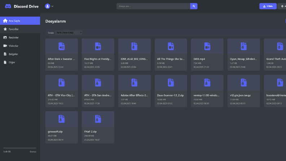286x161 pixels.
Task: Click the video icon of All The Things She Sa
Action: point(171,46)
